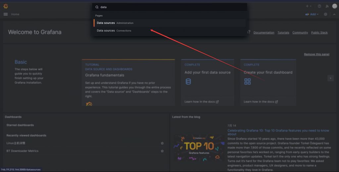
Task: Select Data sources Administration result
Action: (170, 23)
